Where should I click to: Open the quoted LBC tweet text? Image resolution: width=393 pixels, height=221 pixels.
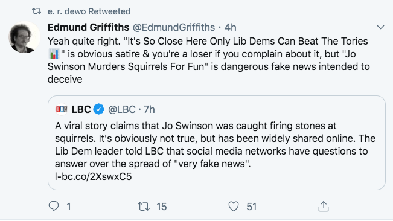[215, 145]
